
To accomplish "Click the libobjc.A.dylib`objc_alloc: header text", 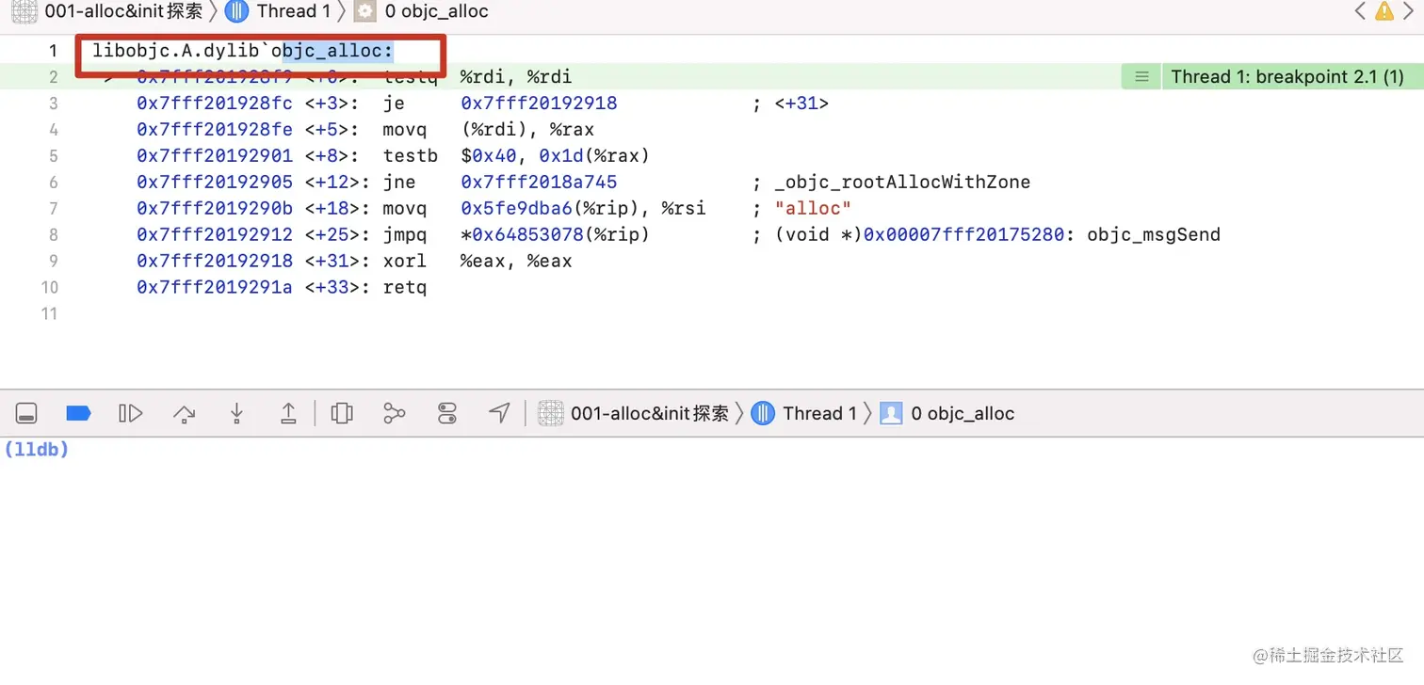I will click(x=243, y=51).
